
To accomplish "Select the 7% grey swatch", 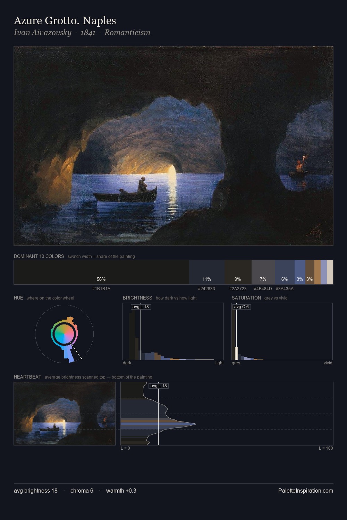I will (263, 272).
